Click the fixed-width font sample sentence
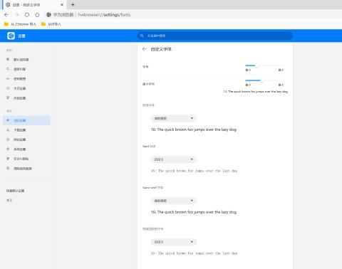Image resolution: width=342 pixels, height=269 pixels. tap(195, 253)
